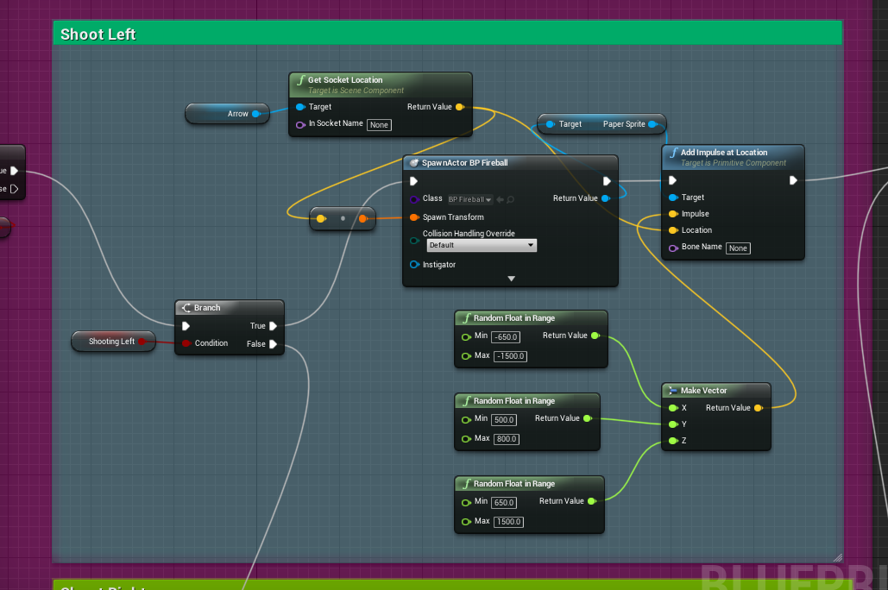Click Return Value pin of the -650.0 Random Float

click(595, 336)
